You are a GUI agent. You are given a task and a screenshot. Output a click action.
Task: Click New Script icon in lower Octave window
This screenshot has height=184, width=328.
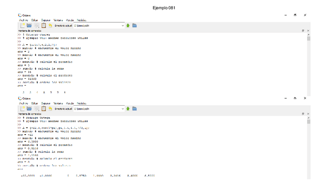tap(22, 108)
